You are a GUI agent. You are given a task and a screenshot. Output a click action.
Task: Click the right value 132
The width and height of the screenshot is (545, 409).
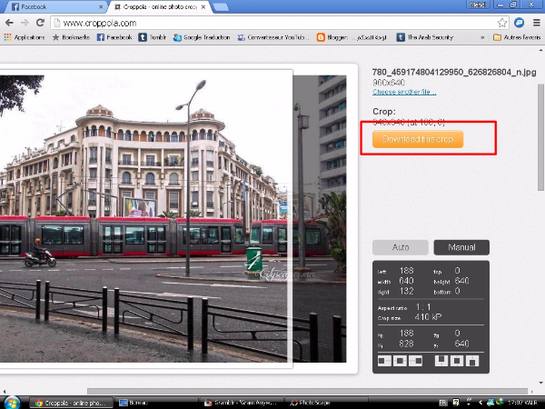(406, 291)
